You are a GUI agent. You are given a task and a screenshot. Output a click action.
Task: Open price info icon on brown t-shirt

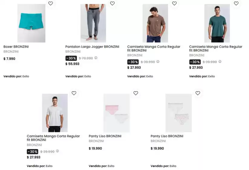pos(158,62)
